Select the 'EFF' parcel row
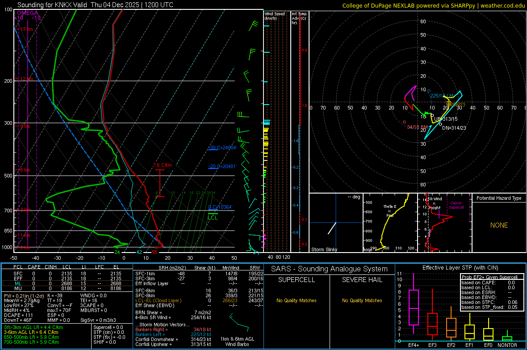Image resolution: width=527 pixels, height=350 pixels. pos(67,278)
